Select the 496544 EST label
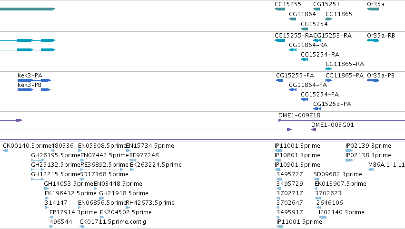The width and height of the screenshot is (405, 229). point(61,222)
